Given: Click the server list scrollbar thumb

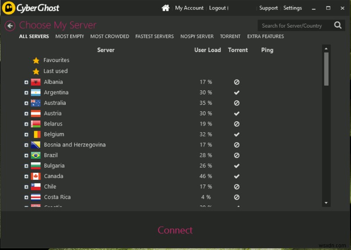Looking at the screenshot, I should point(326,69).
